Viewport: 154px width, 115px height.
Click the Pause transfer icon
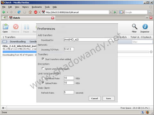[26, 27]
